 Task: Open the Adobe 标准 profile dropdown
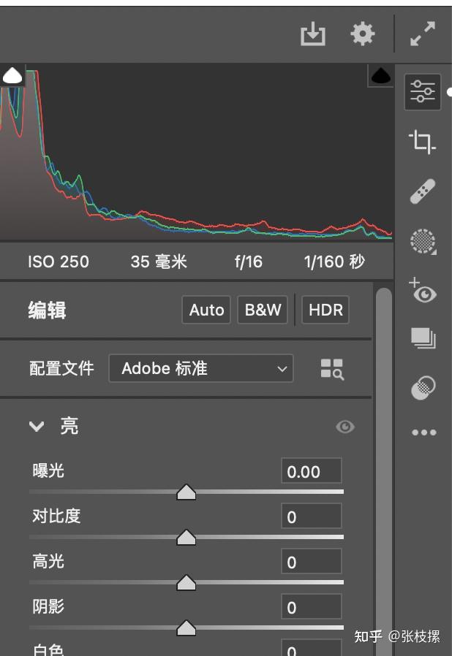[x=200, y=368]
